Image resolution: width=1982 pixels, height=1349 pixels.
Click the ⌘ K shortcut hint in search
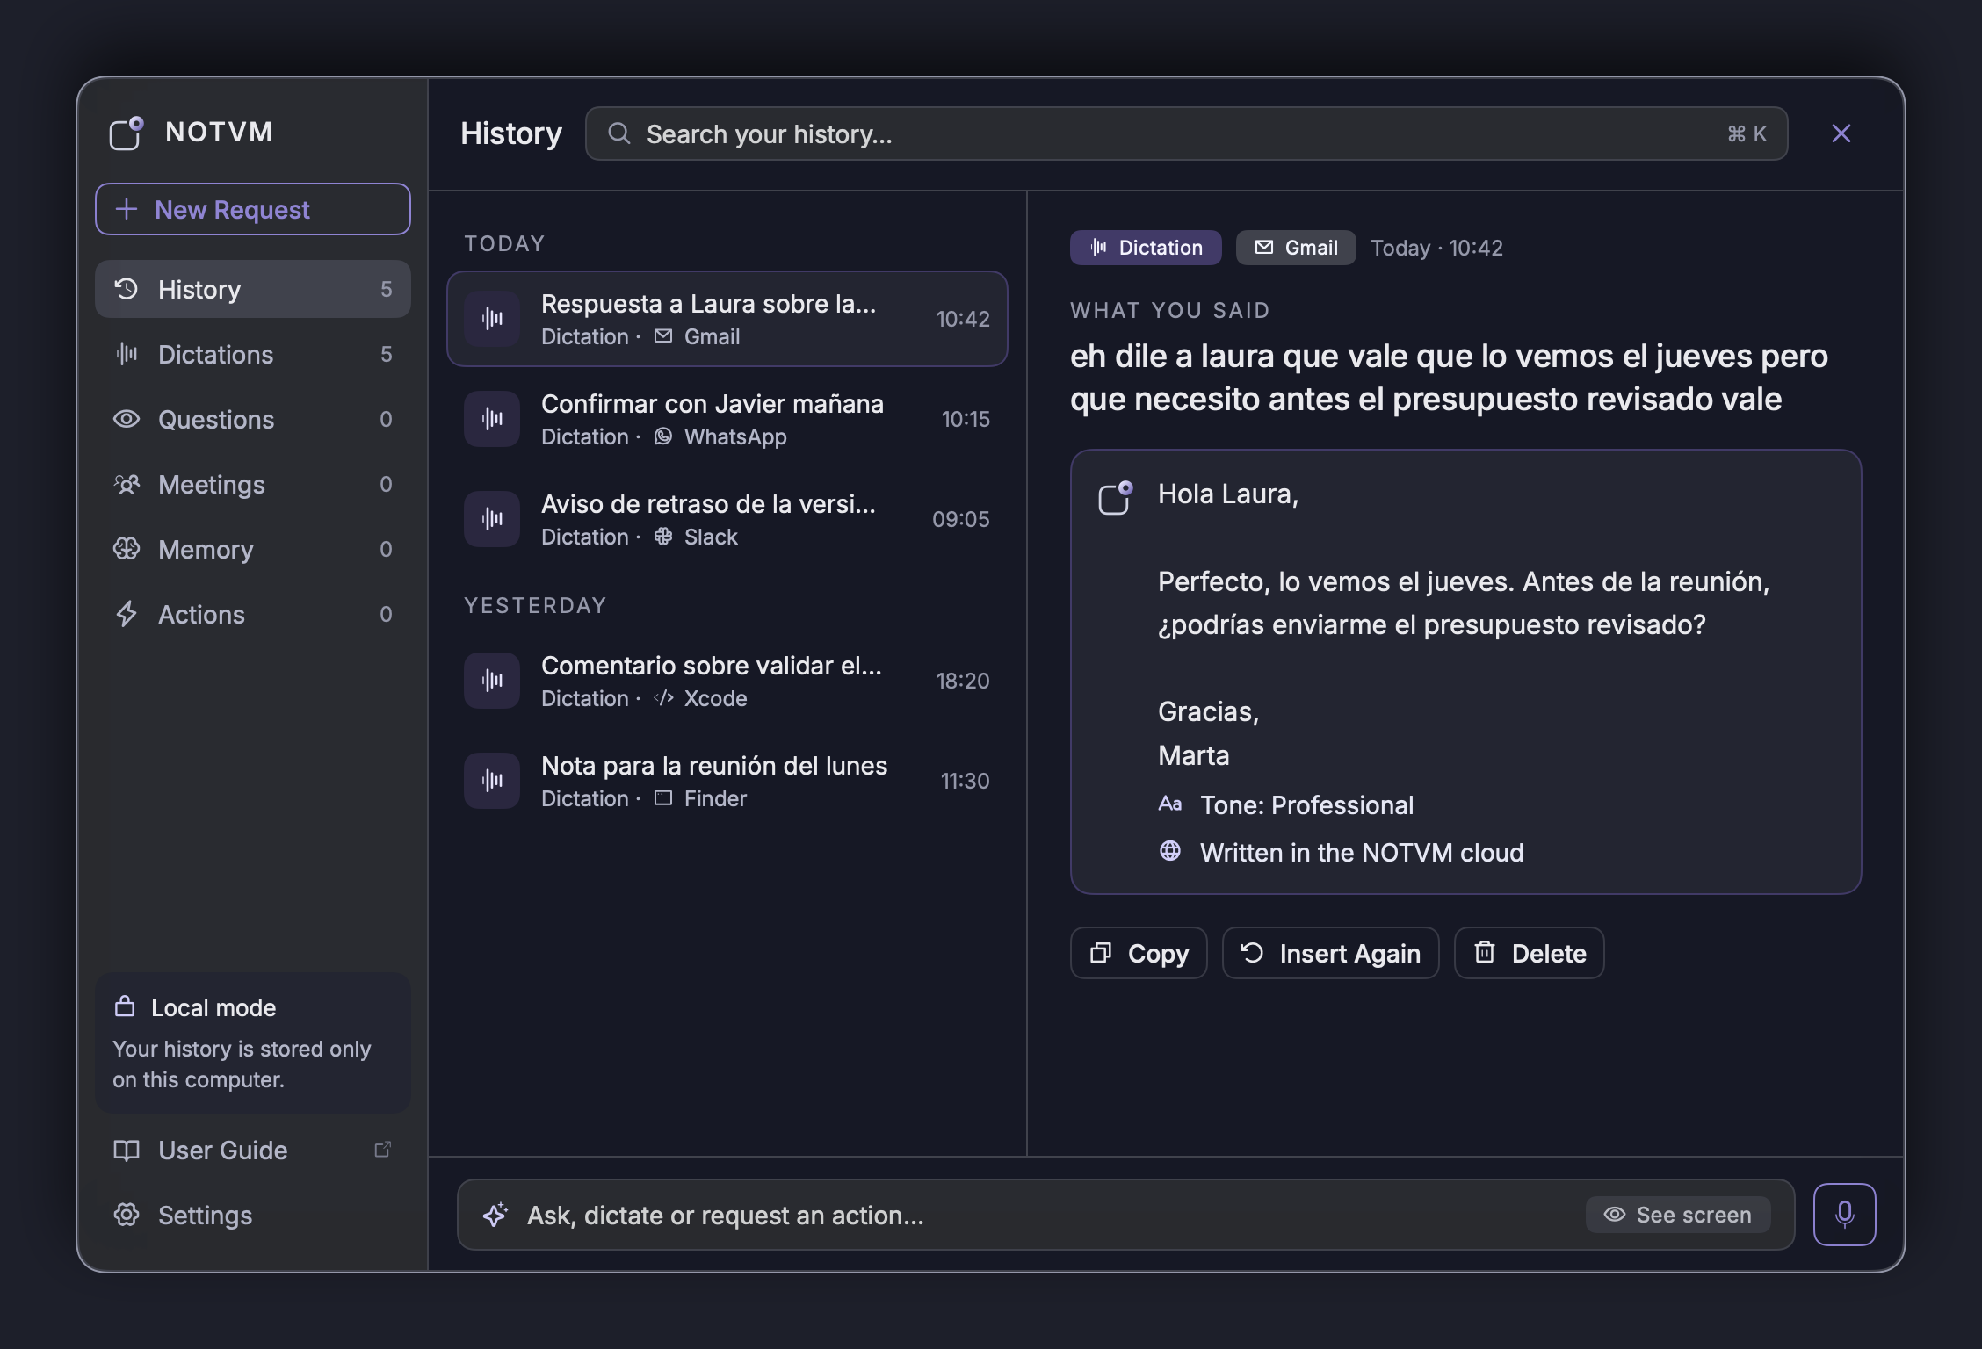click(1747, 133)
